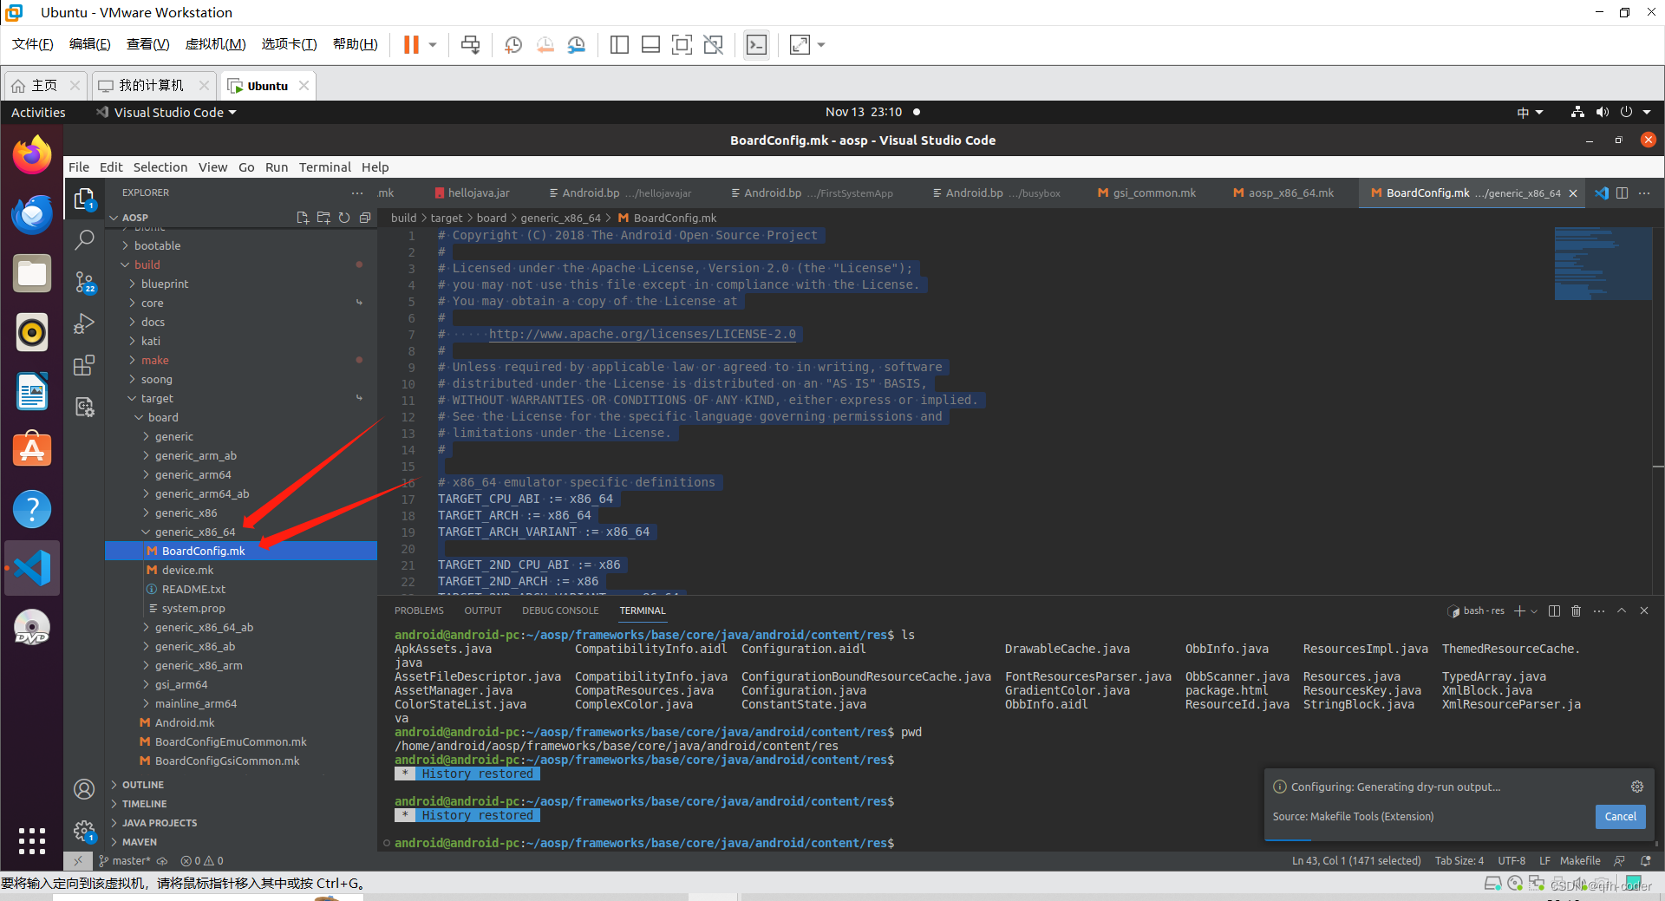Change Tab Size: 4 indentation setting
Screen dimensions: 1665x901
point(1459,861)
